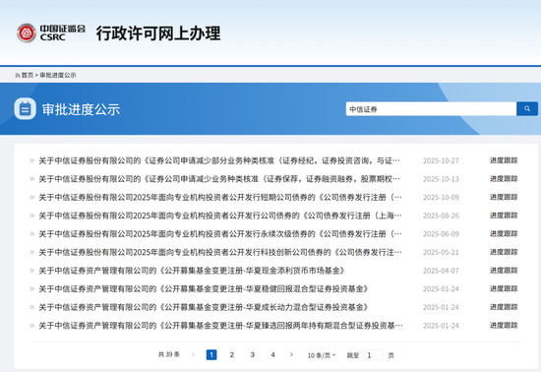The image size is (541, 372).
Task: Click 进度跟踪 for 华夏臻选回报 row
Action: click(504, 325)
